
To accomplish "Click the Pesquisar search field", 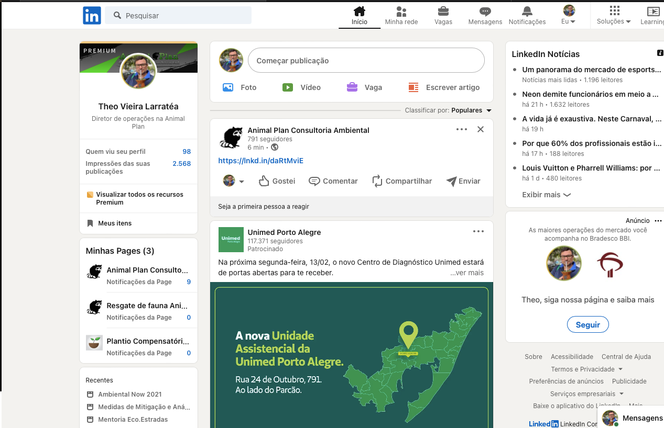I will tap(178, 16).
